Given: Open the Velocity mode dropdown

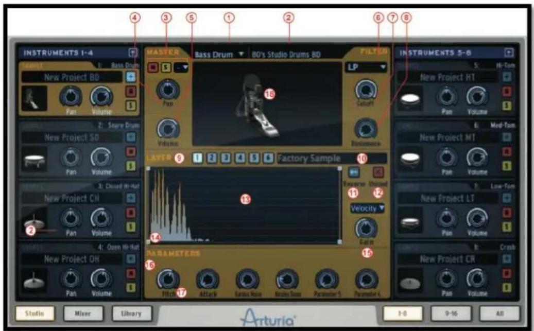Looking at the screenshot, I should pos(368,208).
